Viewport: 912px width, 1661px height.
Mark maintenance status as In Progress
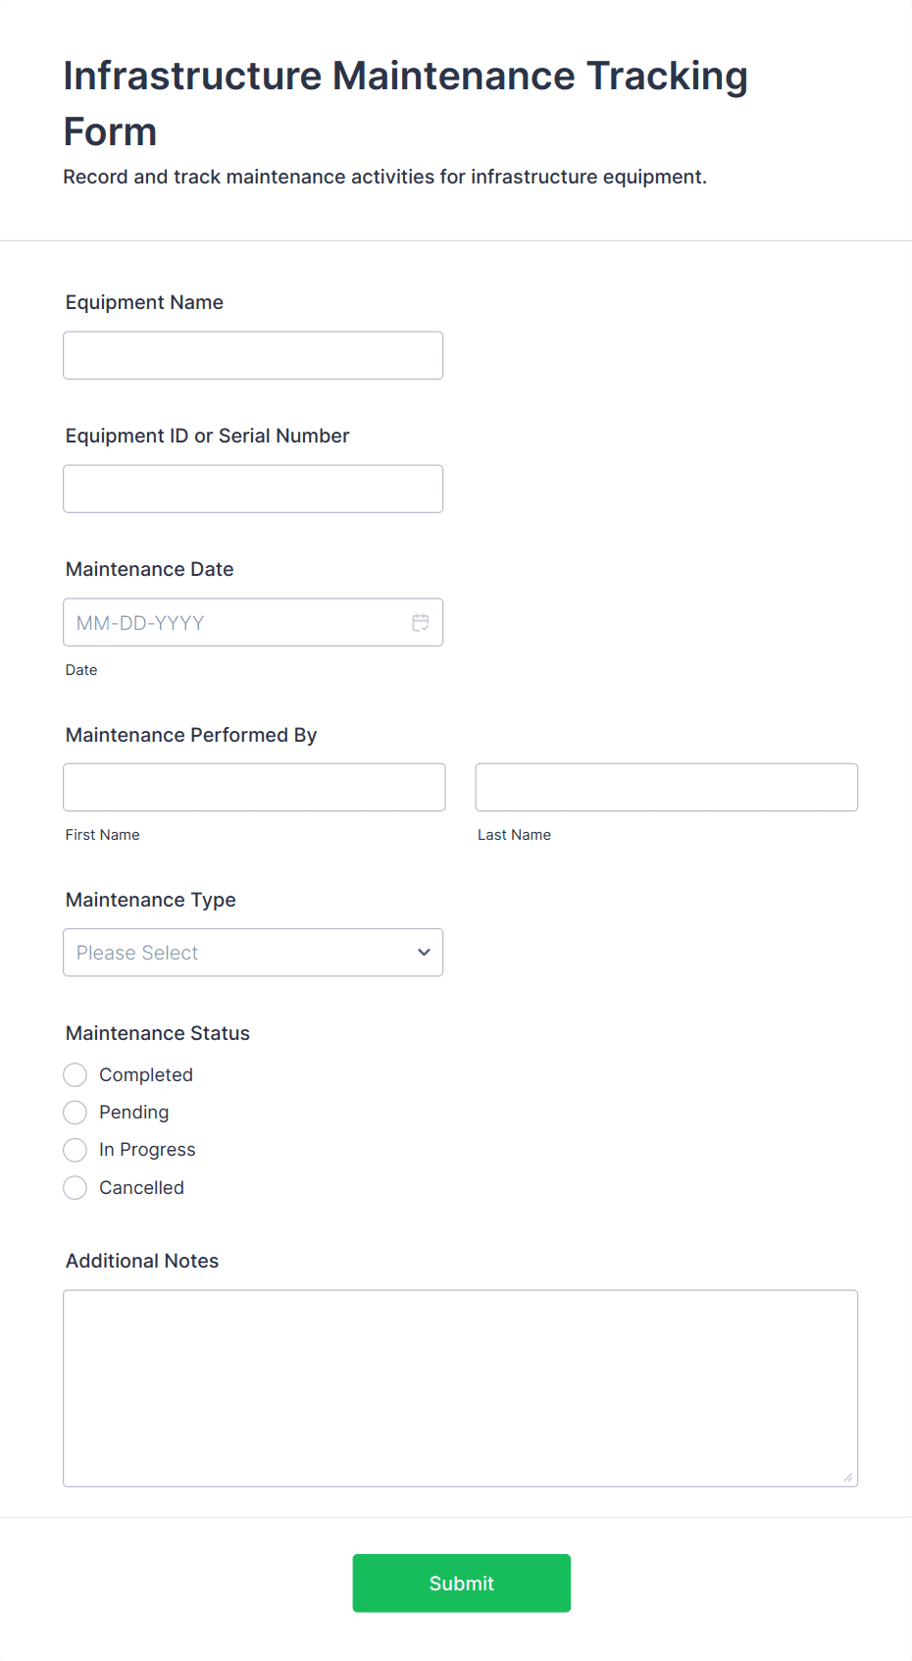(x=75, y=1149)
